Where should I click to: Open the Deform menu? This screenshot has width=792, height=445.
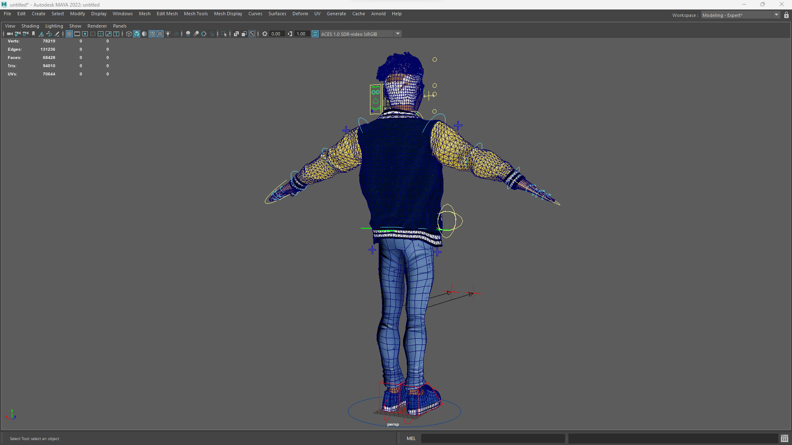click(x=300, y=14)
